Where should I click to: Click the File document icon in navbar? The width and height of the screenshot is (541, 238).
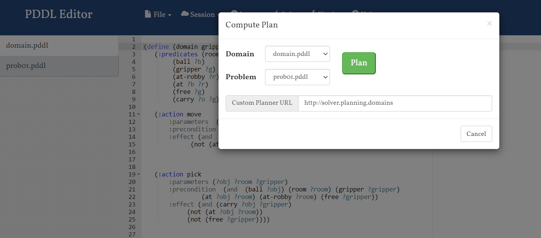pos(148,14)
